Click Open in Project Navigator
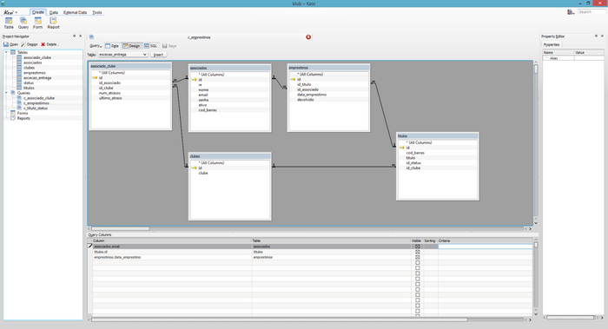The height and width of the screenshot is (329, 608). tap(10, 44)
